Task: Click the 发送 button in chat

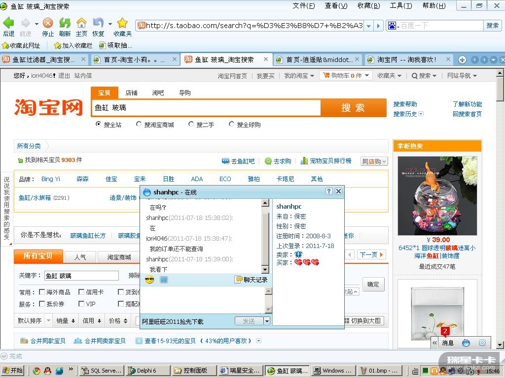Action: pyautogui.click(x=249, y=321)
